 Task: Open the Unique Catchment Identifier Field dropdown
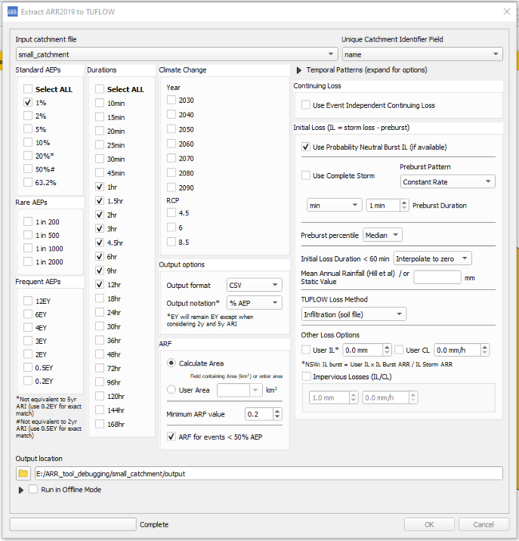(x=422, y=54)
